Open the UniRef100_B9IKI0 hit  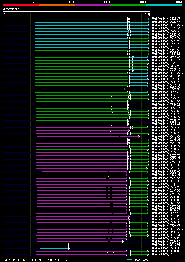166,38
